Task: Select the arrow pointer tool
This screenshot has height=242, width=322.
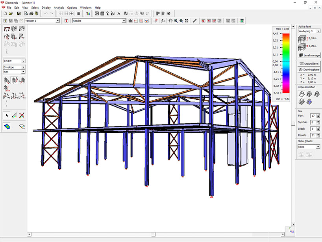Action: (7, 115)
